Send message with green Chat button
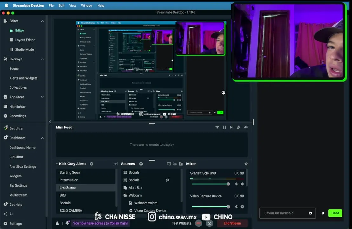 (335, 213)
